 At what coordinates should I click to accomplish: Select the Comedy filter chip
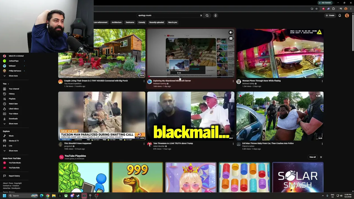(142, 22)
